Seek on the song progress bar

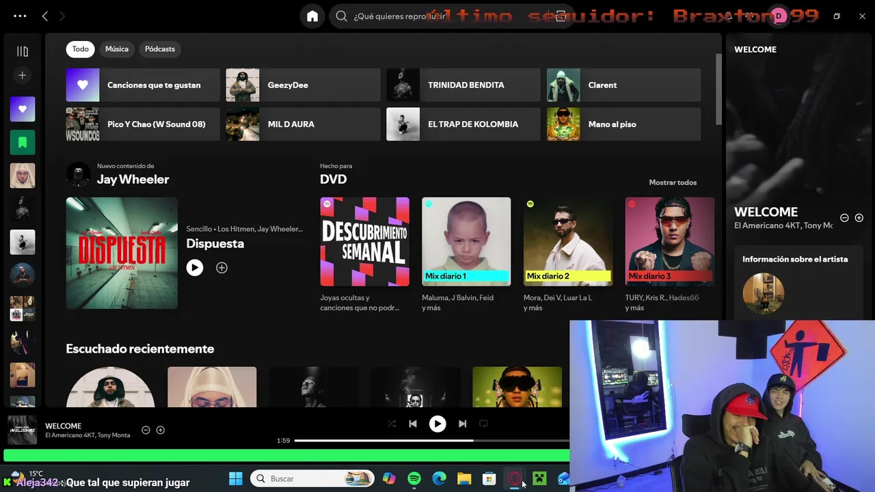pos(432,441)
